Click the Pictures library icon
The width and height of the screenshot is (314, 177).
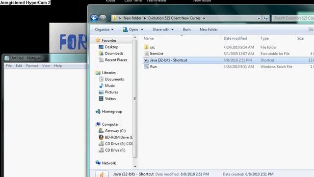pyautogui.click(x=101, y=92)
